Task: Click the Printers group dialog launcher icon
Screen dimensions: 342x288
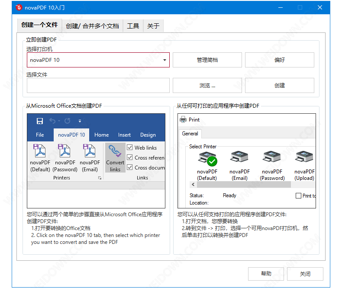Action: 100,178
